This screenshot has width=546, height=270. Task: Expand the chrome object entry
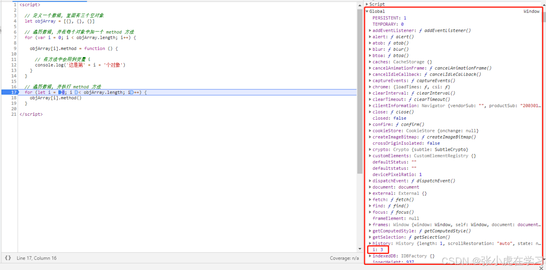[x=370, y=87]
